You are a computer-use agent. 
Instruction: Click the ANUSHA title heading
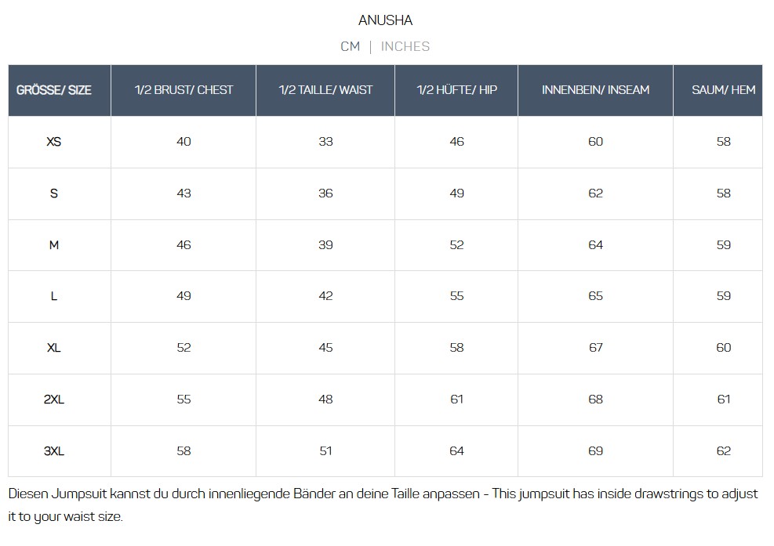[385, 20]
